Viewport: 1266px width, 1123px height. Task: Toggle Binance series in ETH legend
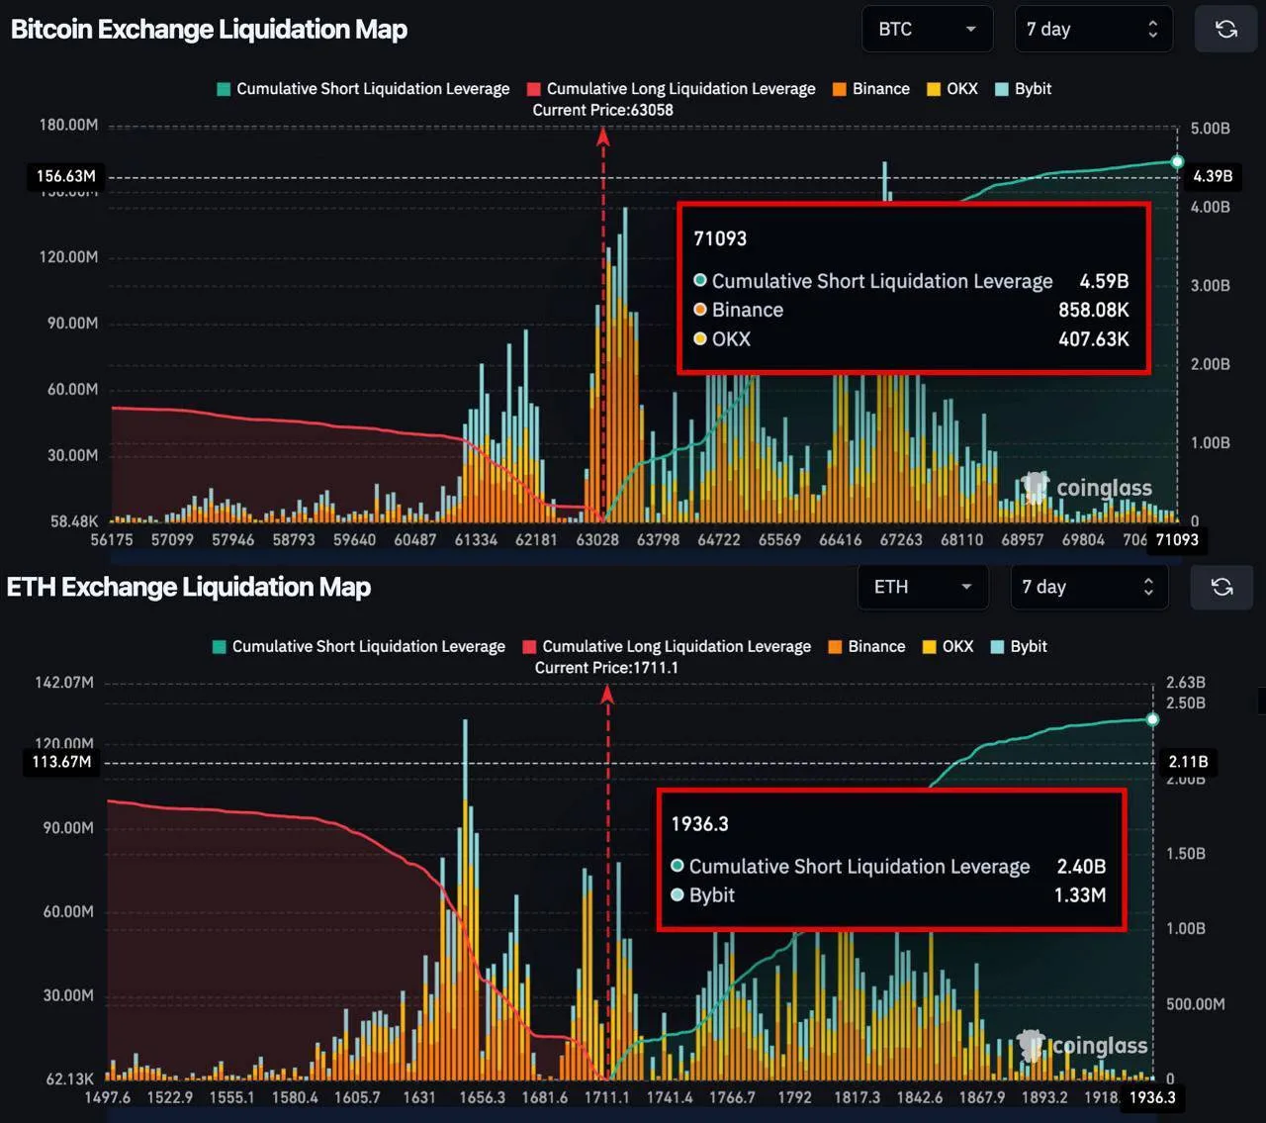[867, 646]
